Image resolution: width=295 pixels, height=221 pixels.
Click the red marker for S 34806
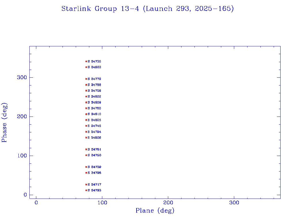click(86, 138)
